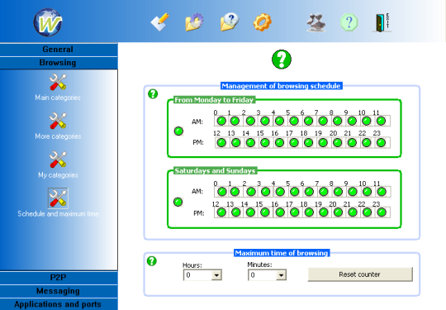Viewport: 446px width, 310px height.
Task: Click the folder with question bubble icon
Action: pos(230,22)
